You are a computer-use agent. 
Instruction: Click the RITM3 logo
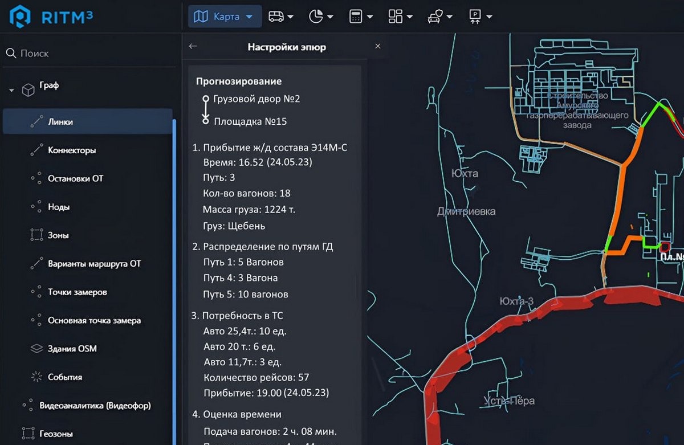(x=51, y=17)
